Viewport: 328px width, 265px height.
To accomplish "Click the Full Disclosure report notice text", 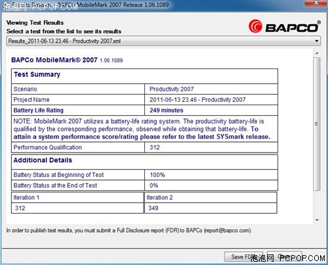I will click(x=129, y=231).
